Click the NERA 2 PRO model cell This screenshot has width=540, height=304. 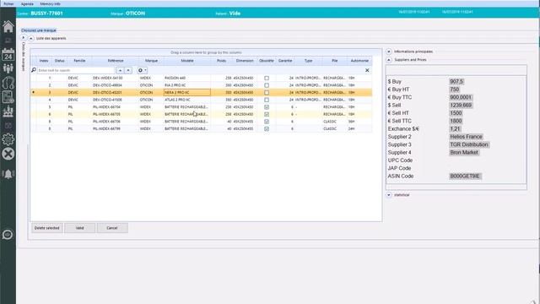(187, 92)
